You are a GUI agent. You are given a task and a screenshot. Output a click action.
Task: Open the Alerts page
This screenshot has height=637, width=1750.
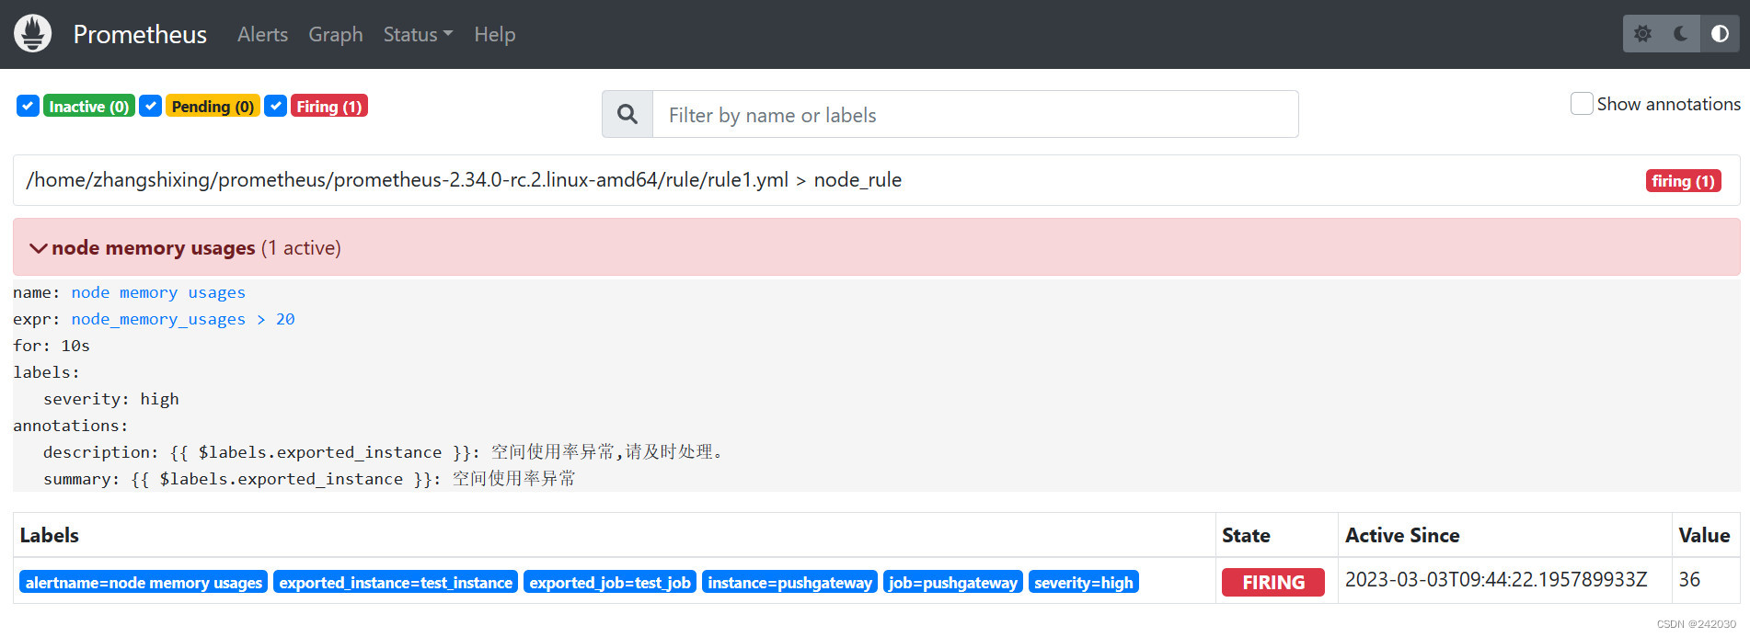[262, 34]
